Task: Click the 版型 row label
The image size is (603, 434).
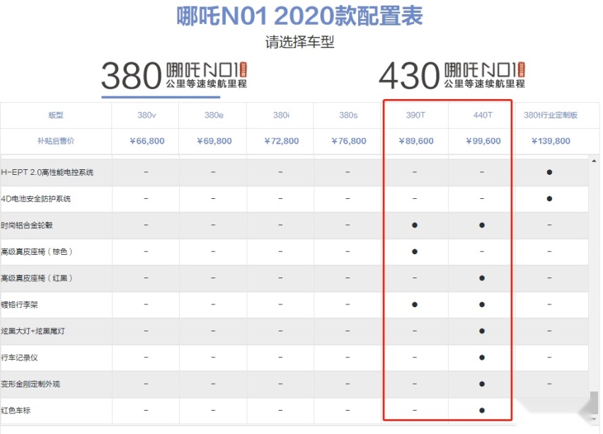Action: [56, 115]
